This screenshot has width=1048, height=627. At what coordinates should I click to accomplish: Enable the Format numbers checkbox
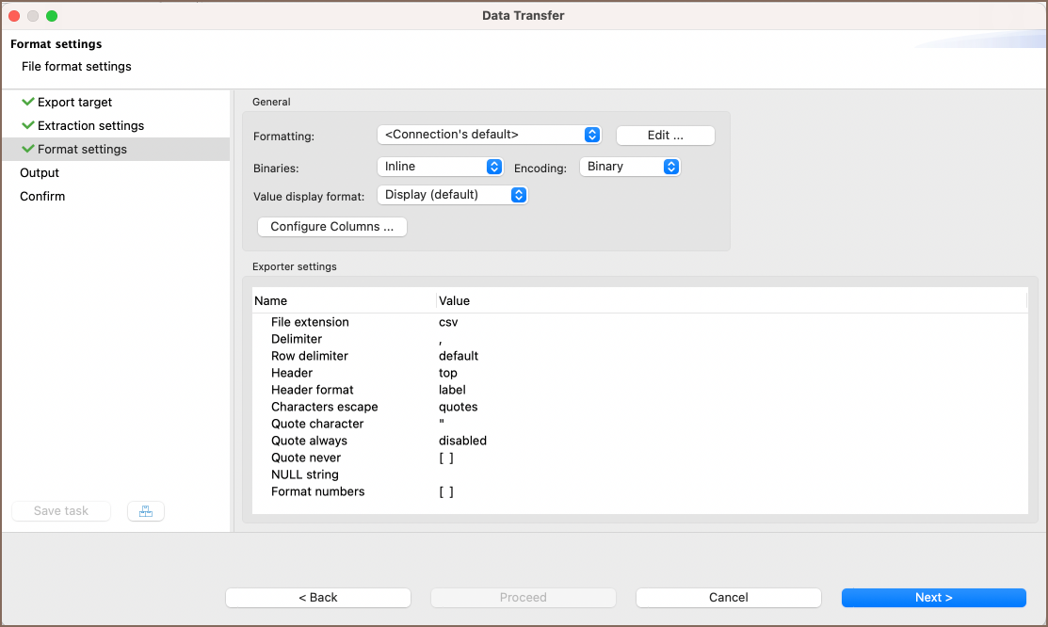pos(446,491)
